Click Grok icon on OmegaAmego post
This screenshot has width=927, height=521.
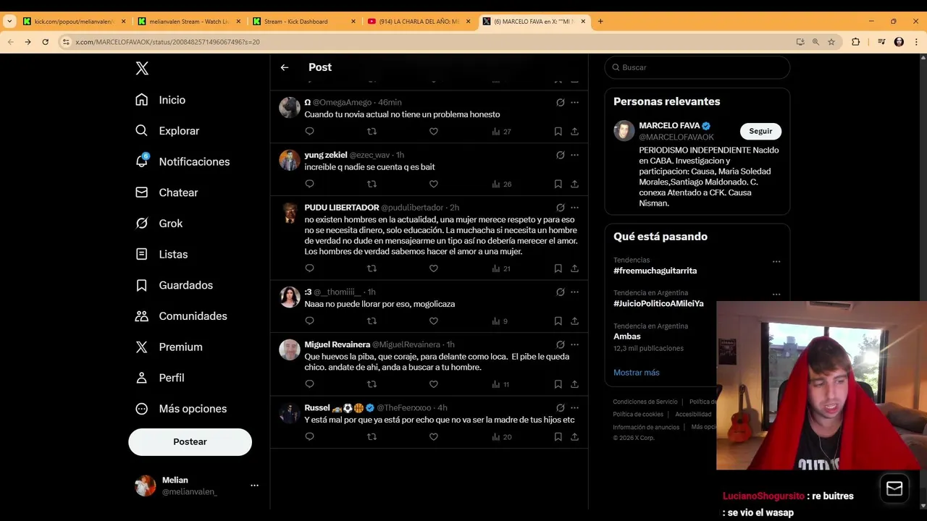coord(560,102)
